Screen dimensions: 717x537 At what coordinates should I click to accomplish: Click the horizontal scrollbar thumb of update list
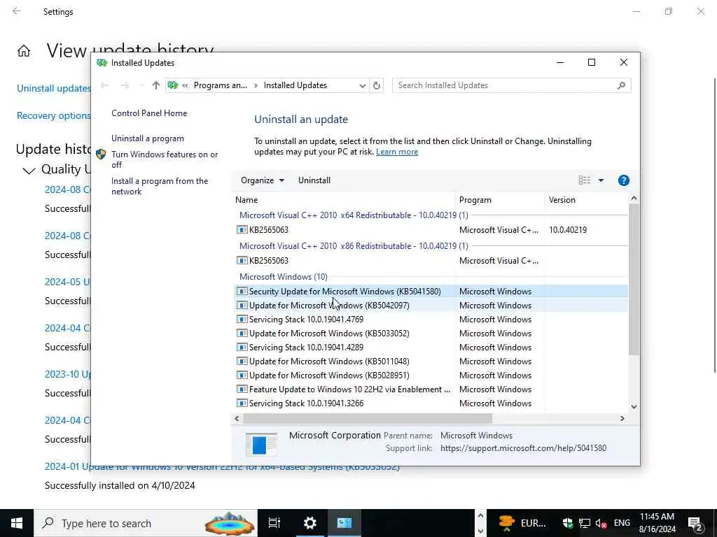point(367,418)
